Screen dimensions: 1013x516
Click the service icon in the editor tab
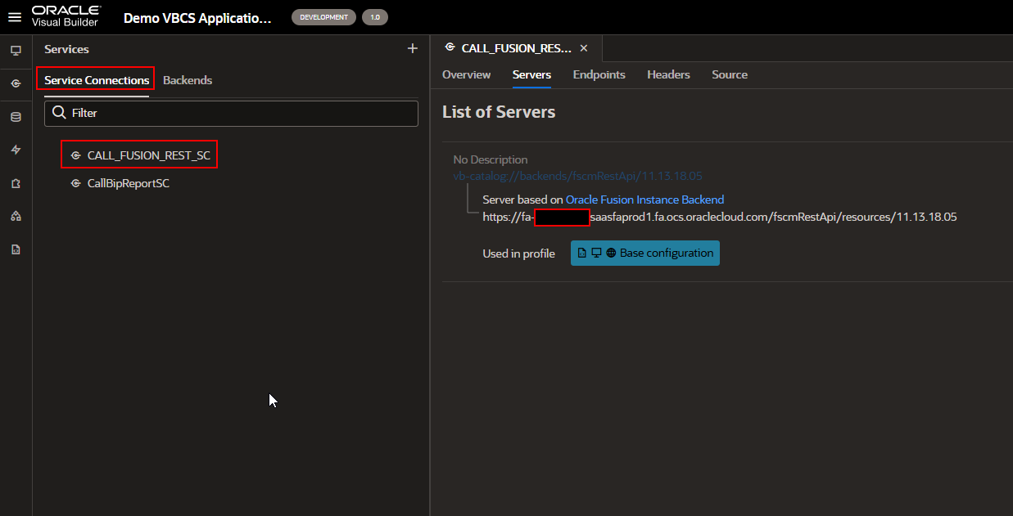[x=450, y=48]
